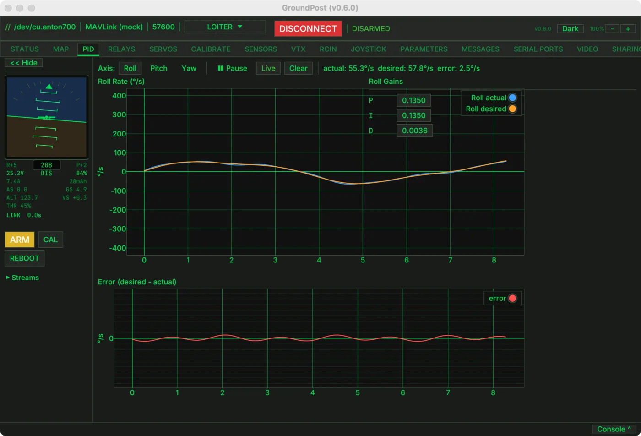Viewport: 641px width, 436px height.
Task: Click the 7.4A current readout
Action: (x=13, y=181)
